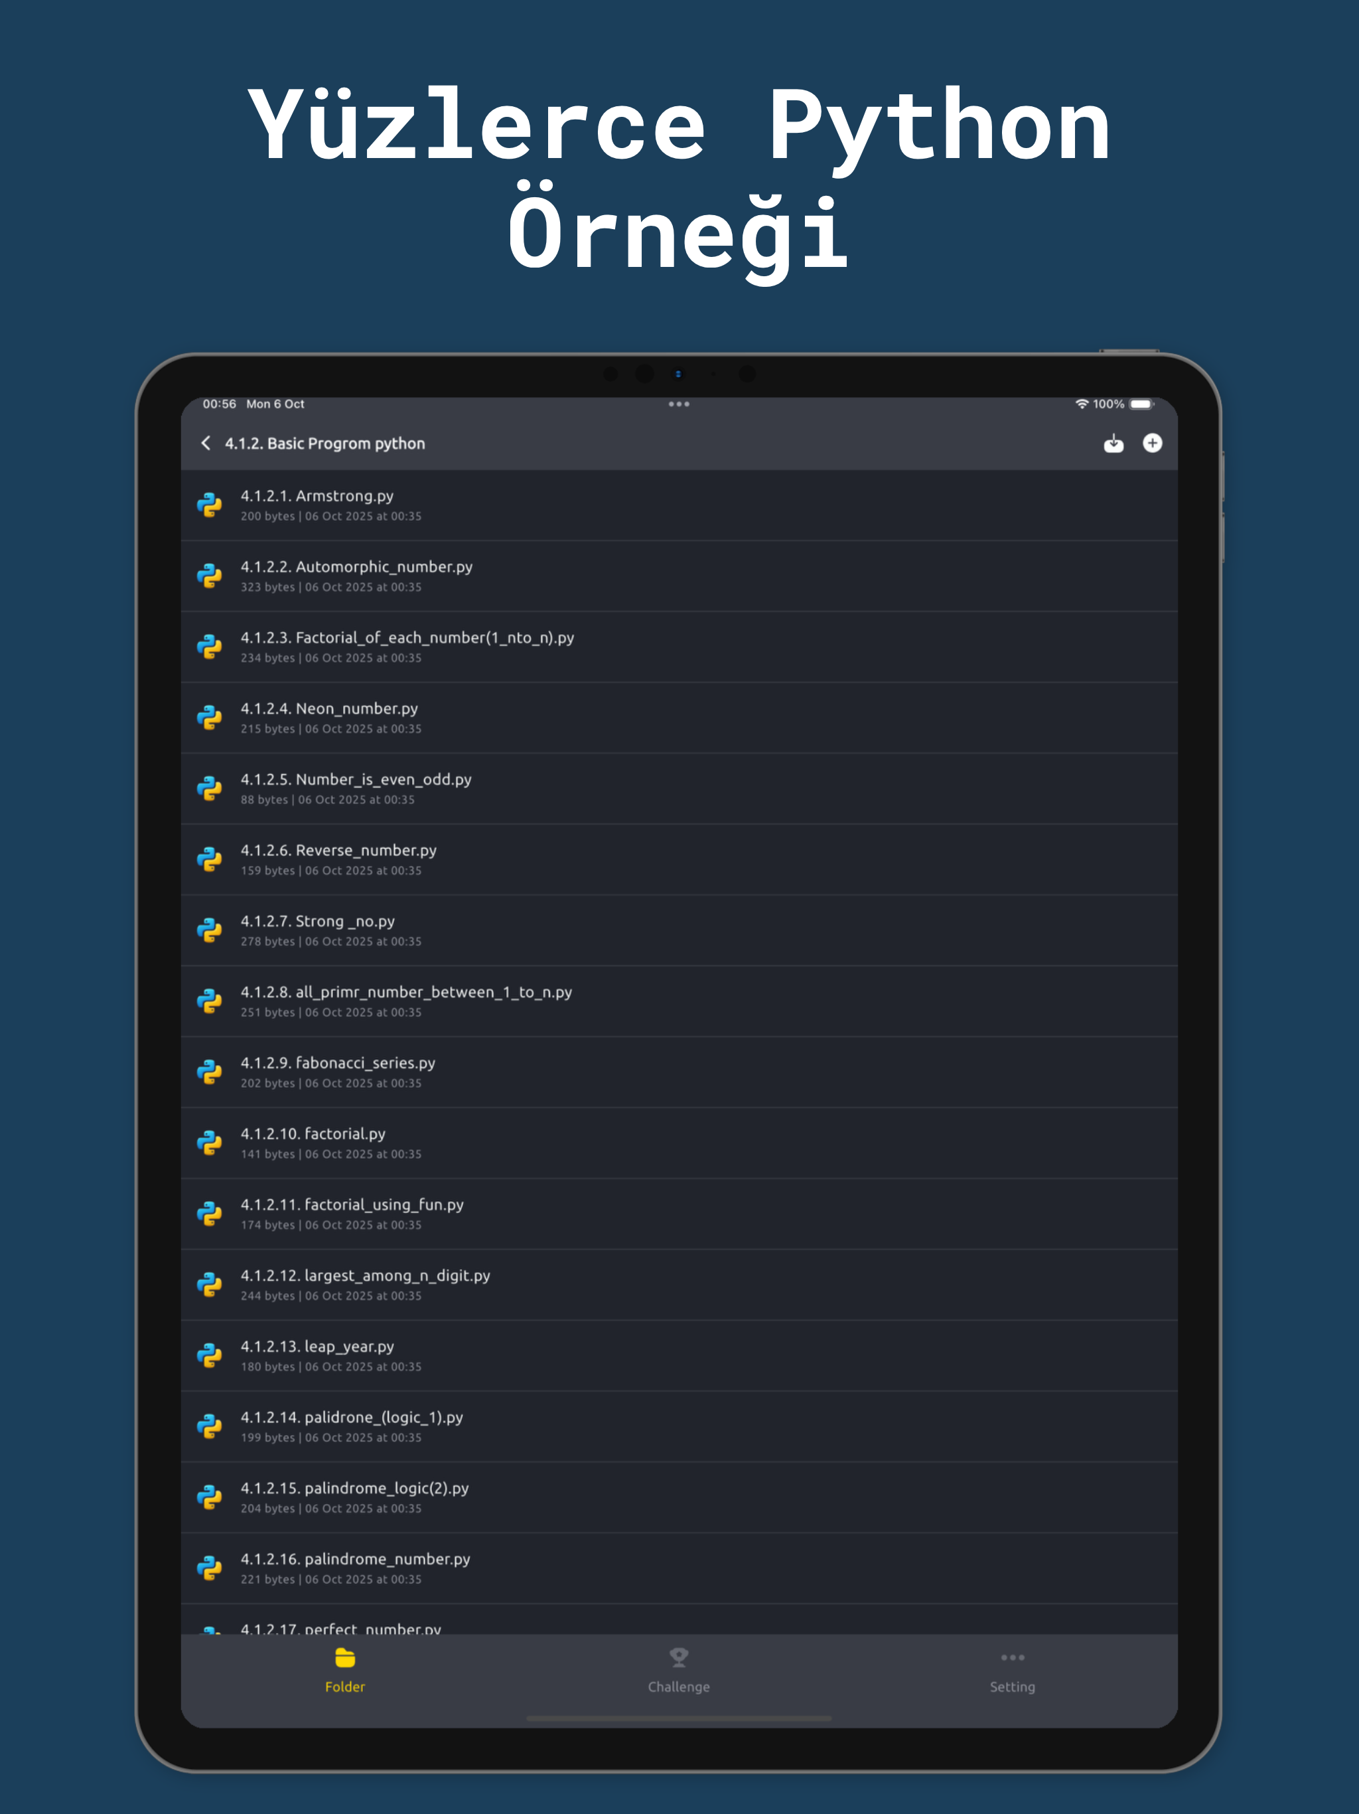Click the import download icon

(x=1113, y=443)
